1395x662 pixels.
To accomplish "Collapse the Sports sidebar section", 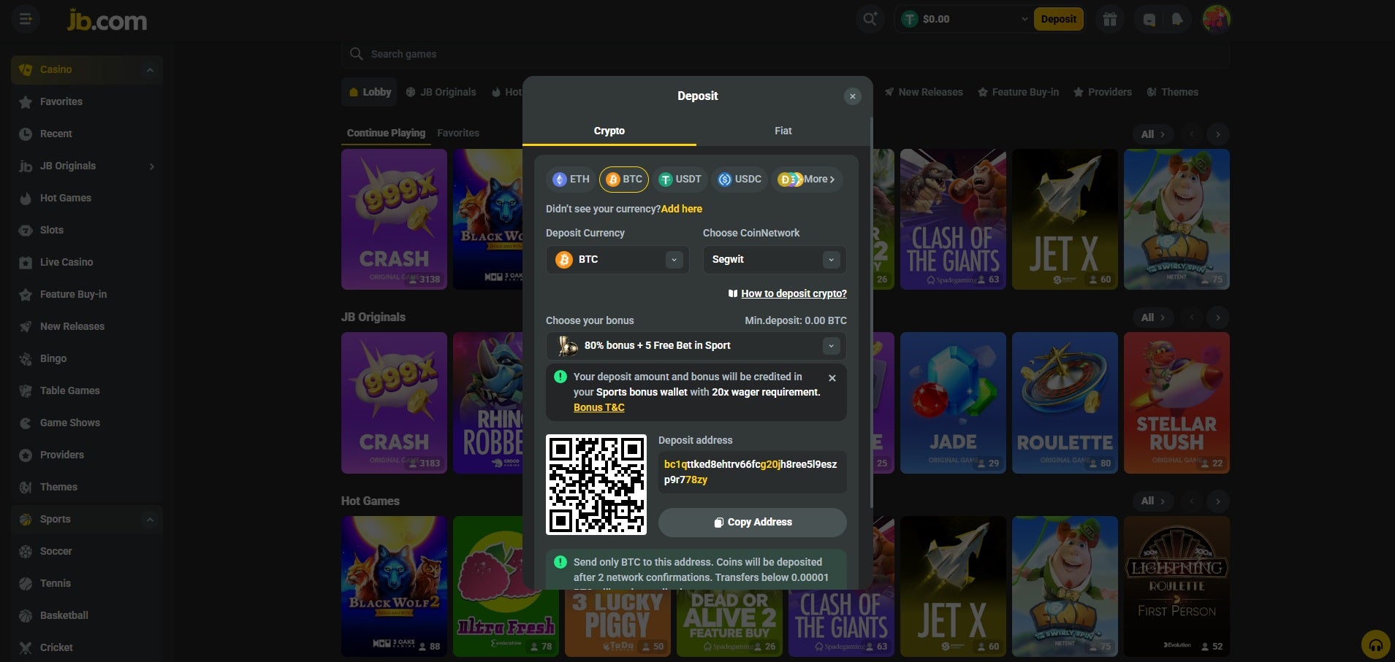I will (x=150, y=520).
